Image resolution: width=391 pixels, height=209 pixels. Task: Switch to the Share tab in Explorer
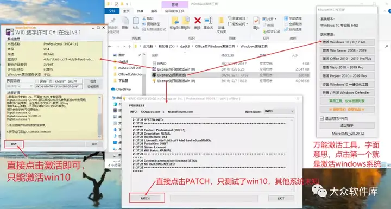coord(140,11)
